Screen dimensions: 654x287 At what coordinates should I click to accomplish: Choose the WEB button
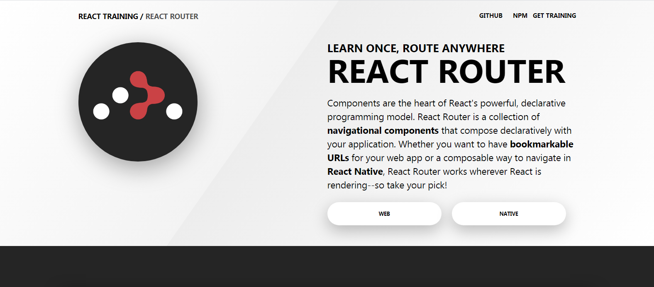point(384,214)
